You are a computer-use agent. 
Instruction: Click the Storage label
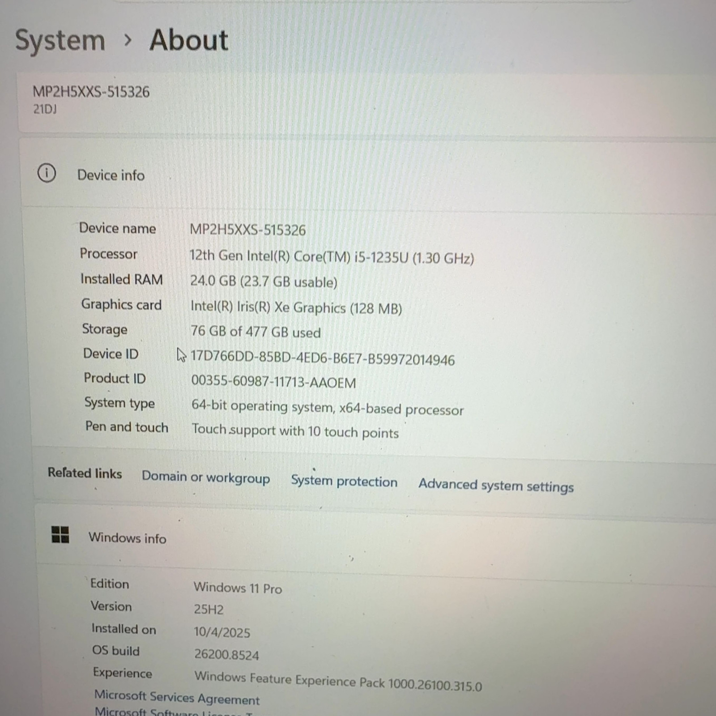(105, 329)
